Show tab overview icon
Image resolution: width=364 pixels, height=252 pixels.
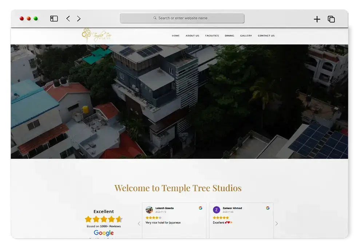[331, 19]
